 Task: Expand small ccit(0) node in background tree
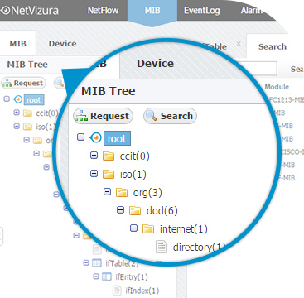coord(17,113)
